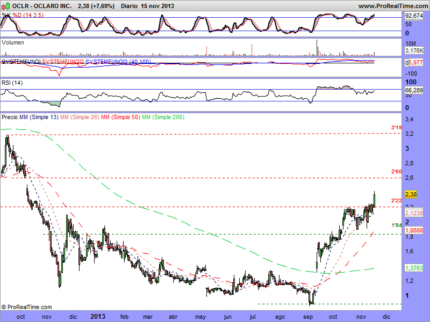430x322 pixels.
Task: Select the %D (14 3 5) label
Action: point(28,15)
